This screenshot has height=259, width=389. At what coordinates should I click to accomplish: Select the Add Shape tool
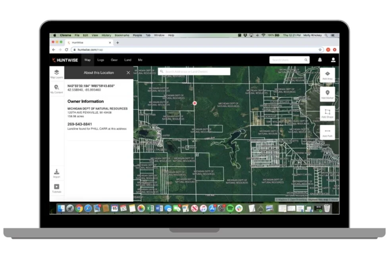coord(327,113)
